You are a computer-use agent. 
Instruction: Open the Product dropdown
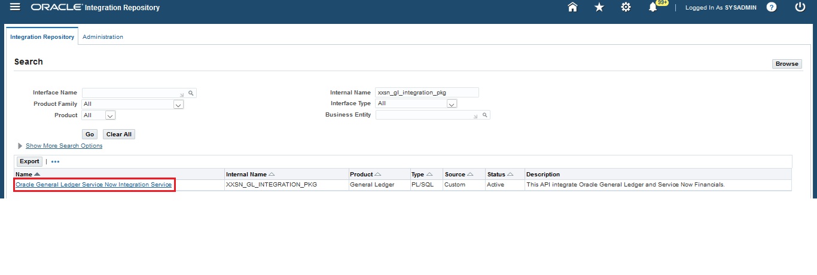(99, 115)
